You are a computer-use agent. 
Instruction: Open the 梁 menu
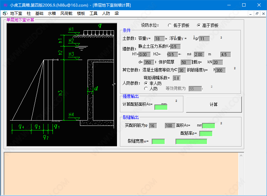coord(117,14)
